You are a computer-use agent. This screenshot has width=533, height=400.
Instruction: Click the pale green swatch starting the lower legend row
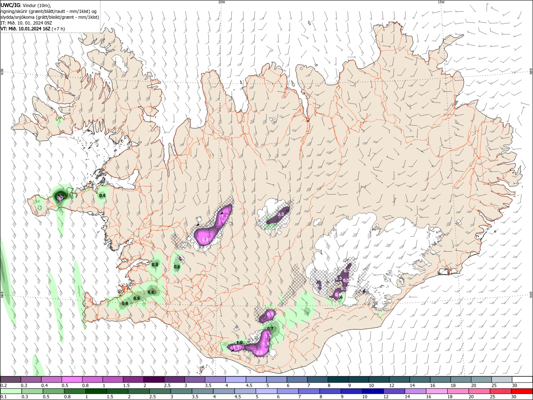click(x=11, y=391)
